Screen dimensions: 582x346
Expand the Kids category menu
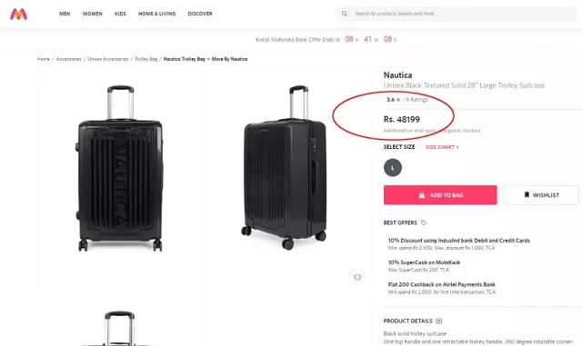(x=120, y=14)
